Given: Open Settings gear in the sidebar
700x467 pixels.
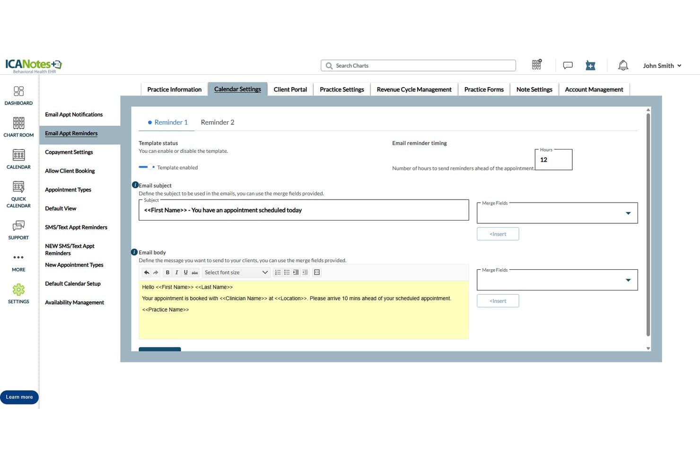Looking at the screenshot, I should click(x=18, y=293).
